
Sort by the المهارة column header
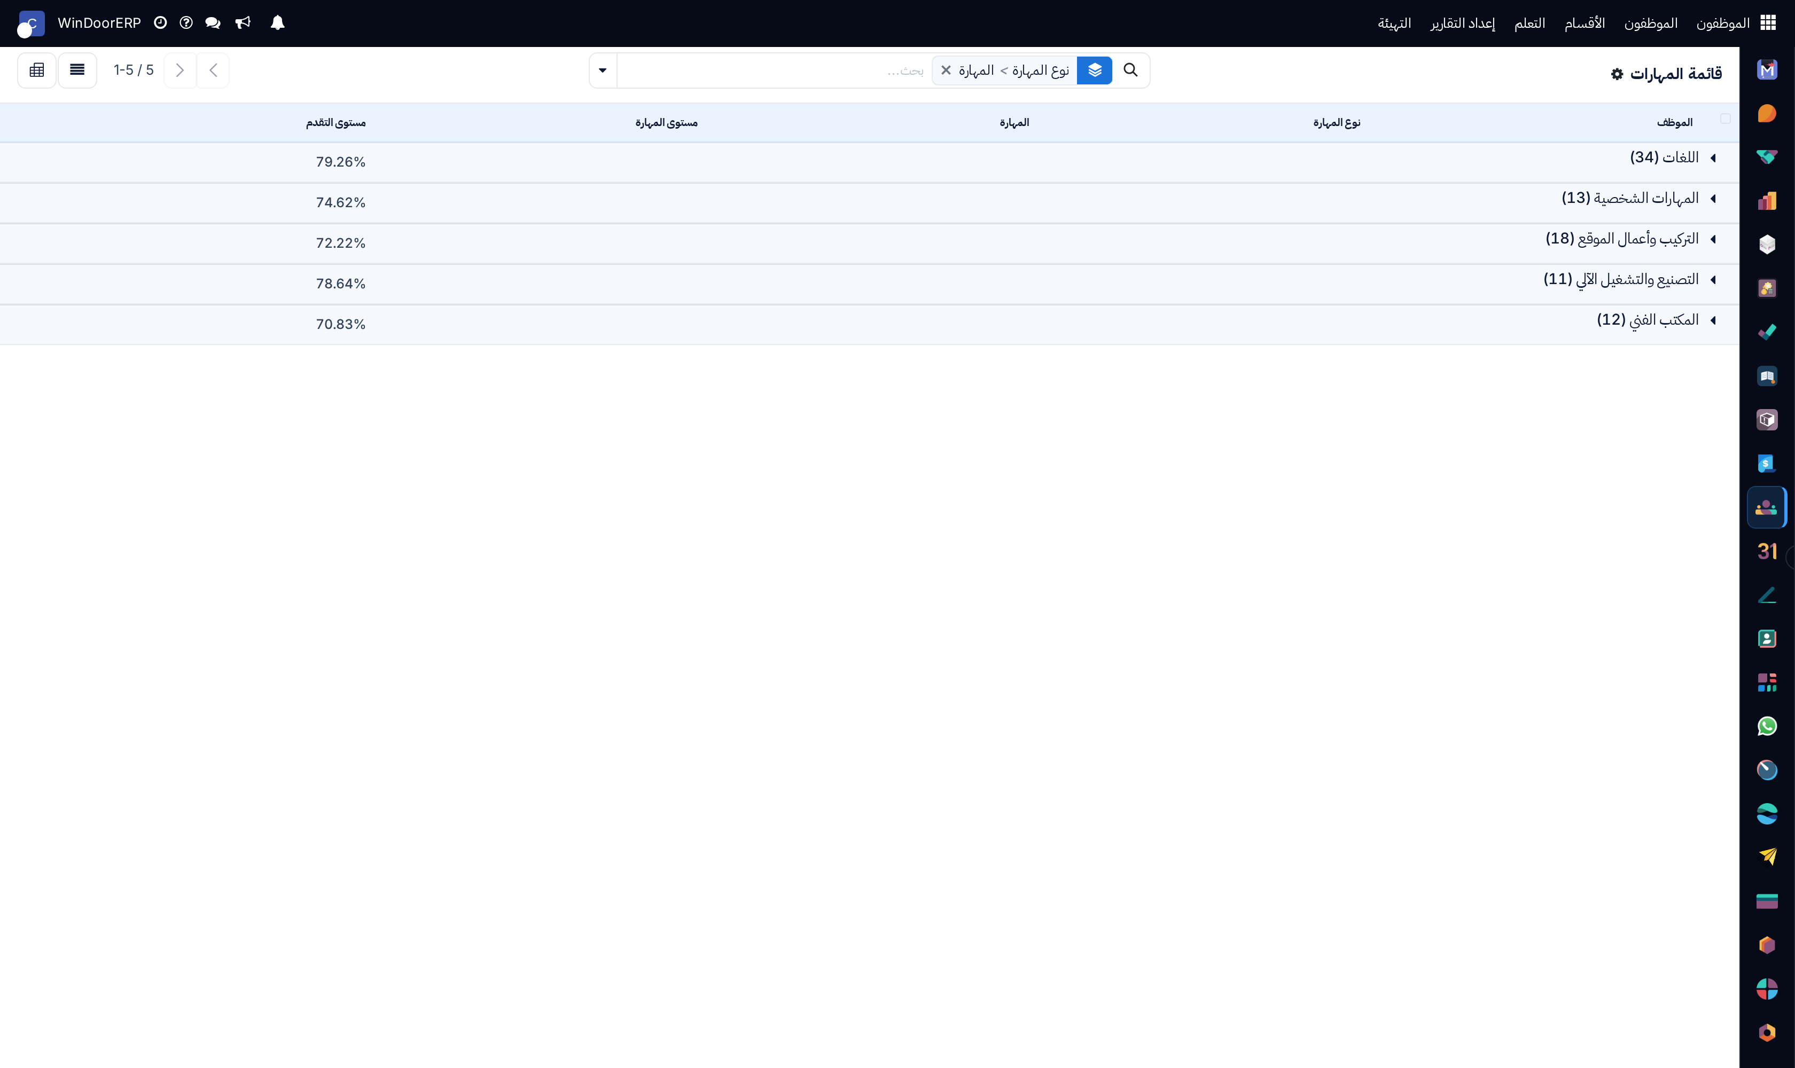(1014, 122)
